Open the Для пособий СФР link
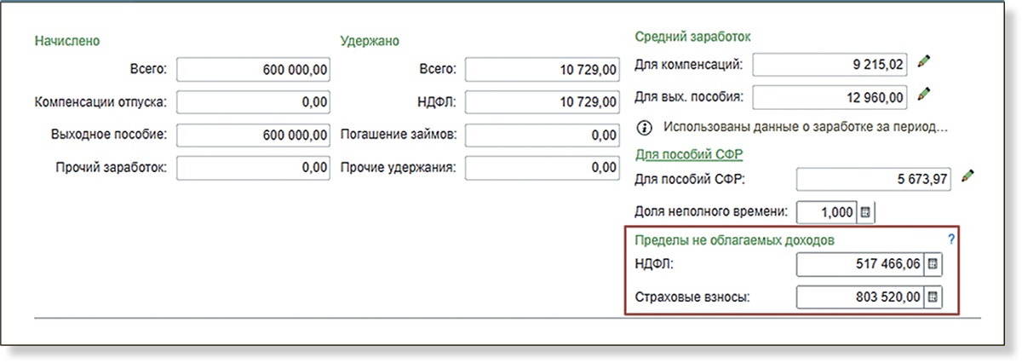1022x363 pixels. pyautogui.click(x=690, y=154)
